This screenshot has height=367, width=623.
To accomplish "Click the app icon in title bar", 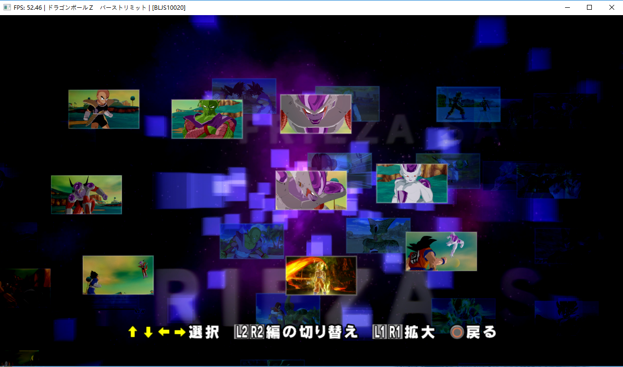I will tap(7, 7).
